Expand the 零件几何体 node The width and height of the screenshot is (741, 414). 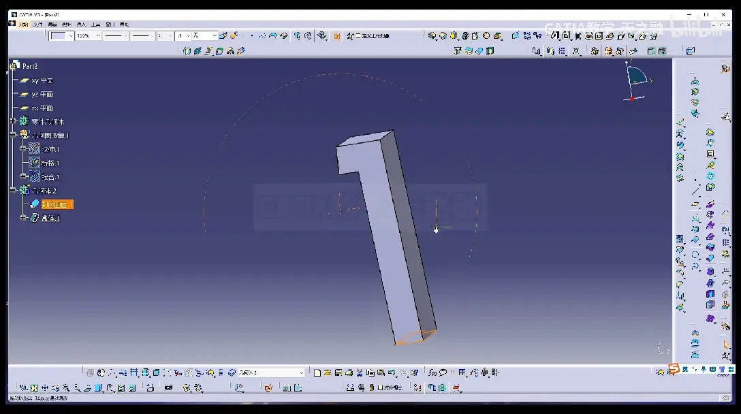pos(14,121)
